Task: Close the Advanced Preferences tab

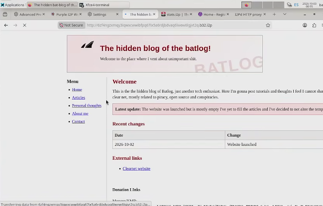Action: click(x=44, y=14)
